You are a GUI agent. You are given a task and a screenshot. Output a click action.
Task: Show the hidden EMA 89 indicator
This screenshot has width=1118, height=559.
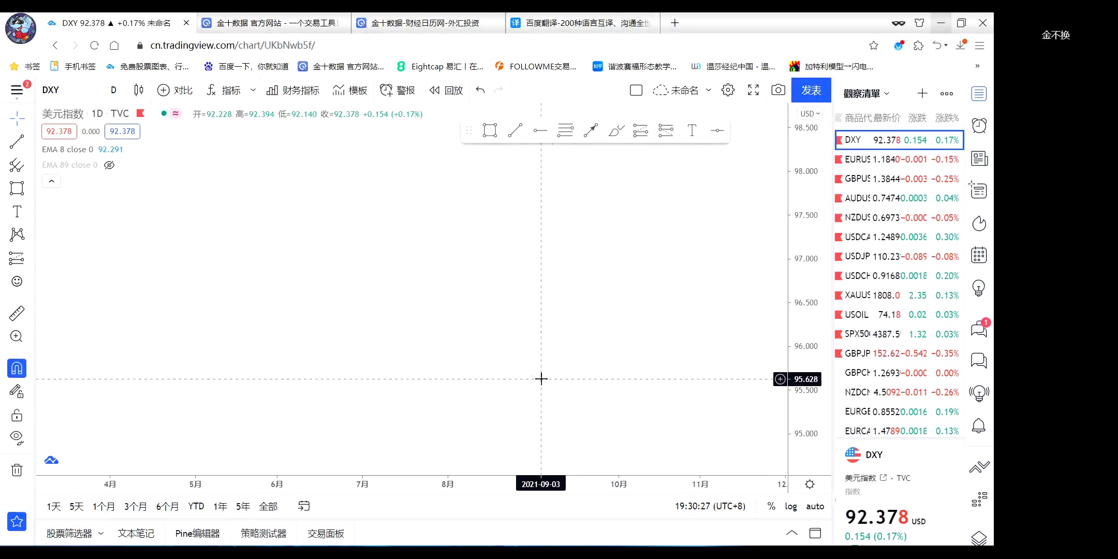pyautogui.click(x=109, y=165)
